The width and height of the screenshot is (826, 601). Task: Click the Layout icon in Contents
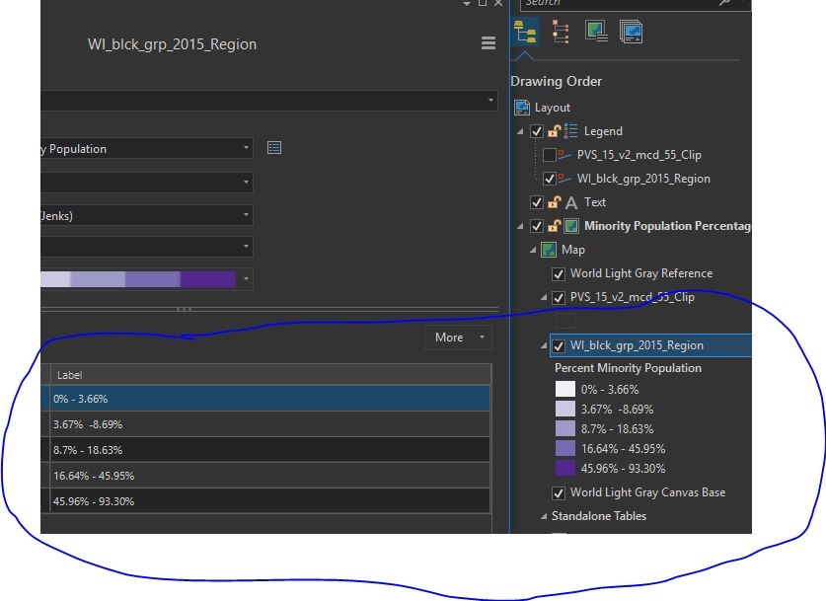[x=522, y=108]
